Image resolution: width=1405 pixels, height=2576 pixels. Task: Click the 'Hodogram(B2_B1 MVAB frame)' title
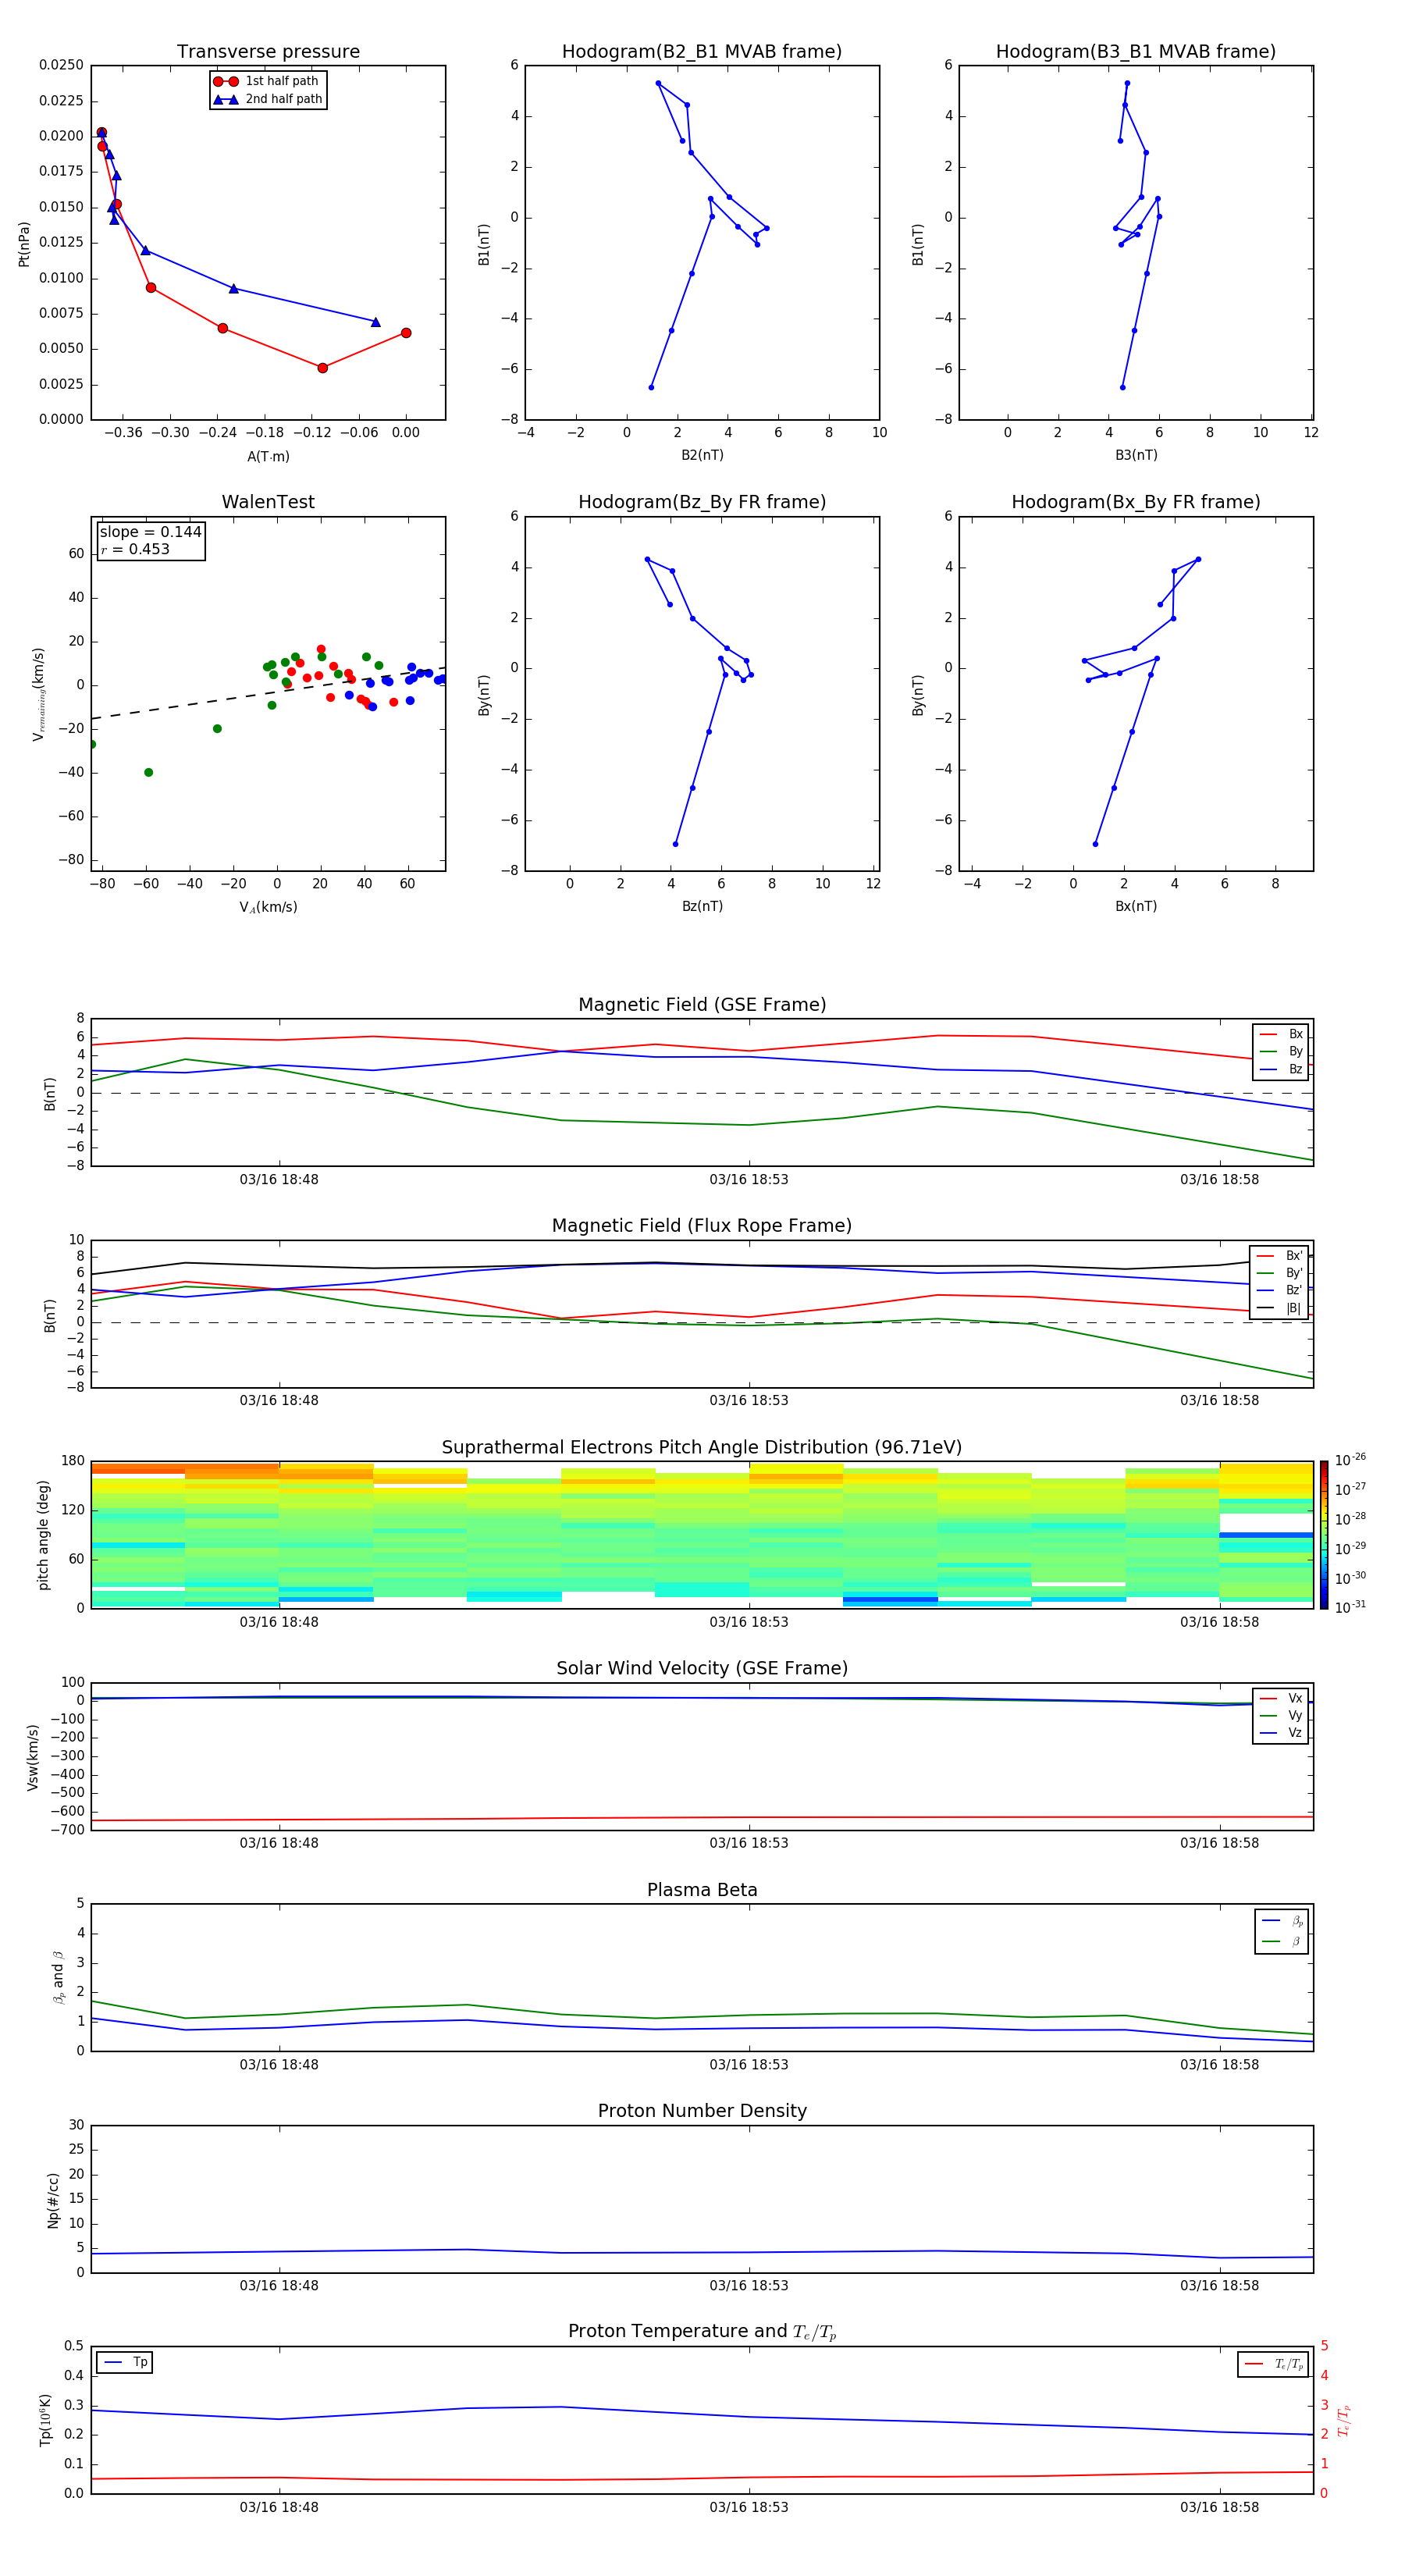coord(702,52)
